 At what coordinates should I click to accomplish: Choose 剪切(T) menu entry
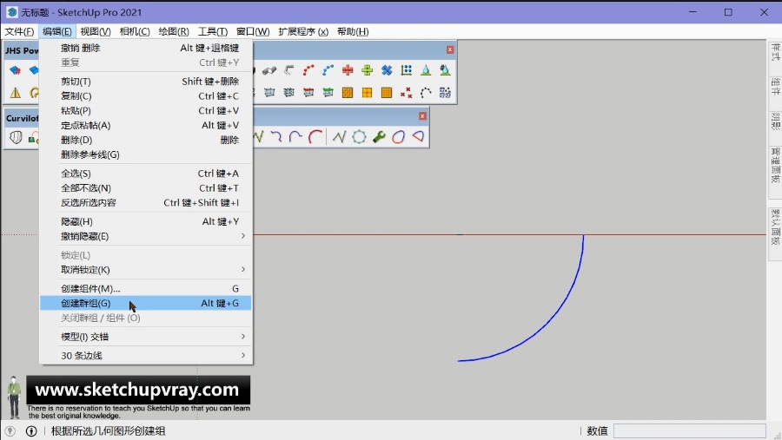[x=146, y=82]
